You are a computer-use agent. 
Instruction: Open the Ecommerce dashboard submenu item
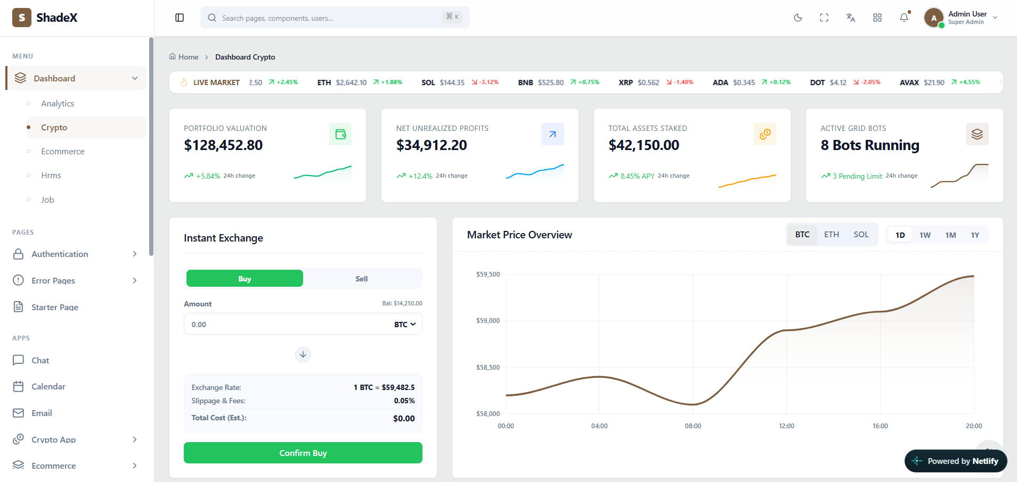pyautogui.click(x=63, y=152)
